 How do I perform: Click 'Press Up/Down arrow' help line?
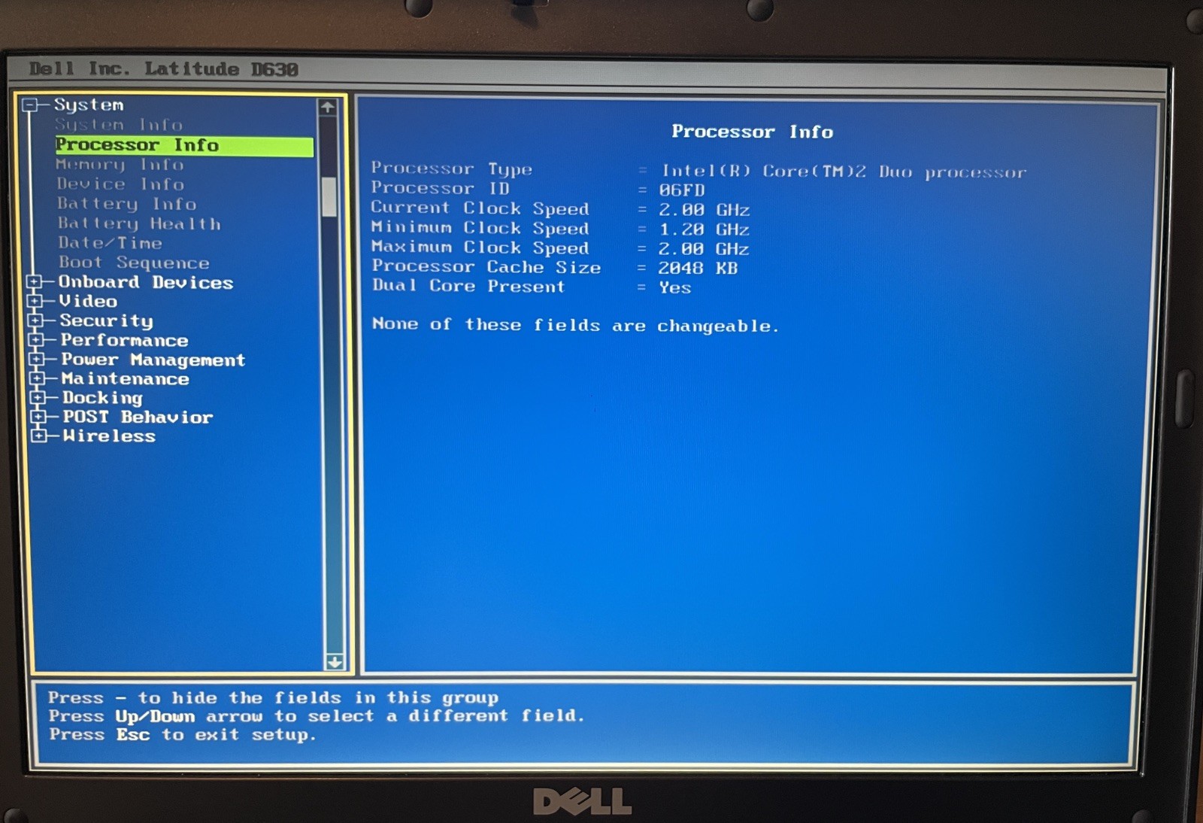[317, 715]
